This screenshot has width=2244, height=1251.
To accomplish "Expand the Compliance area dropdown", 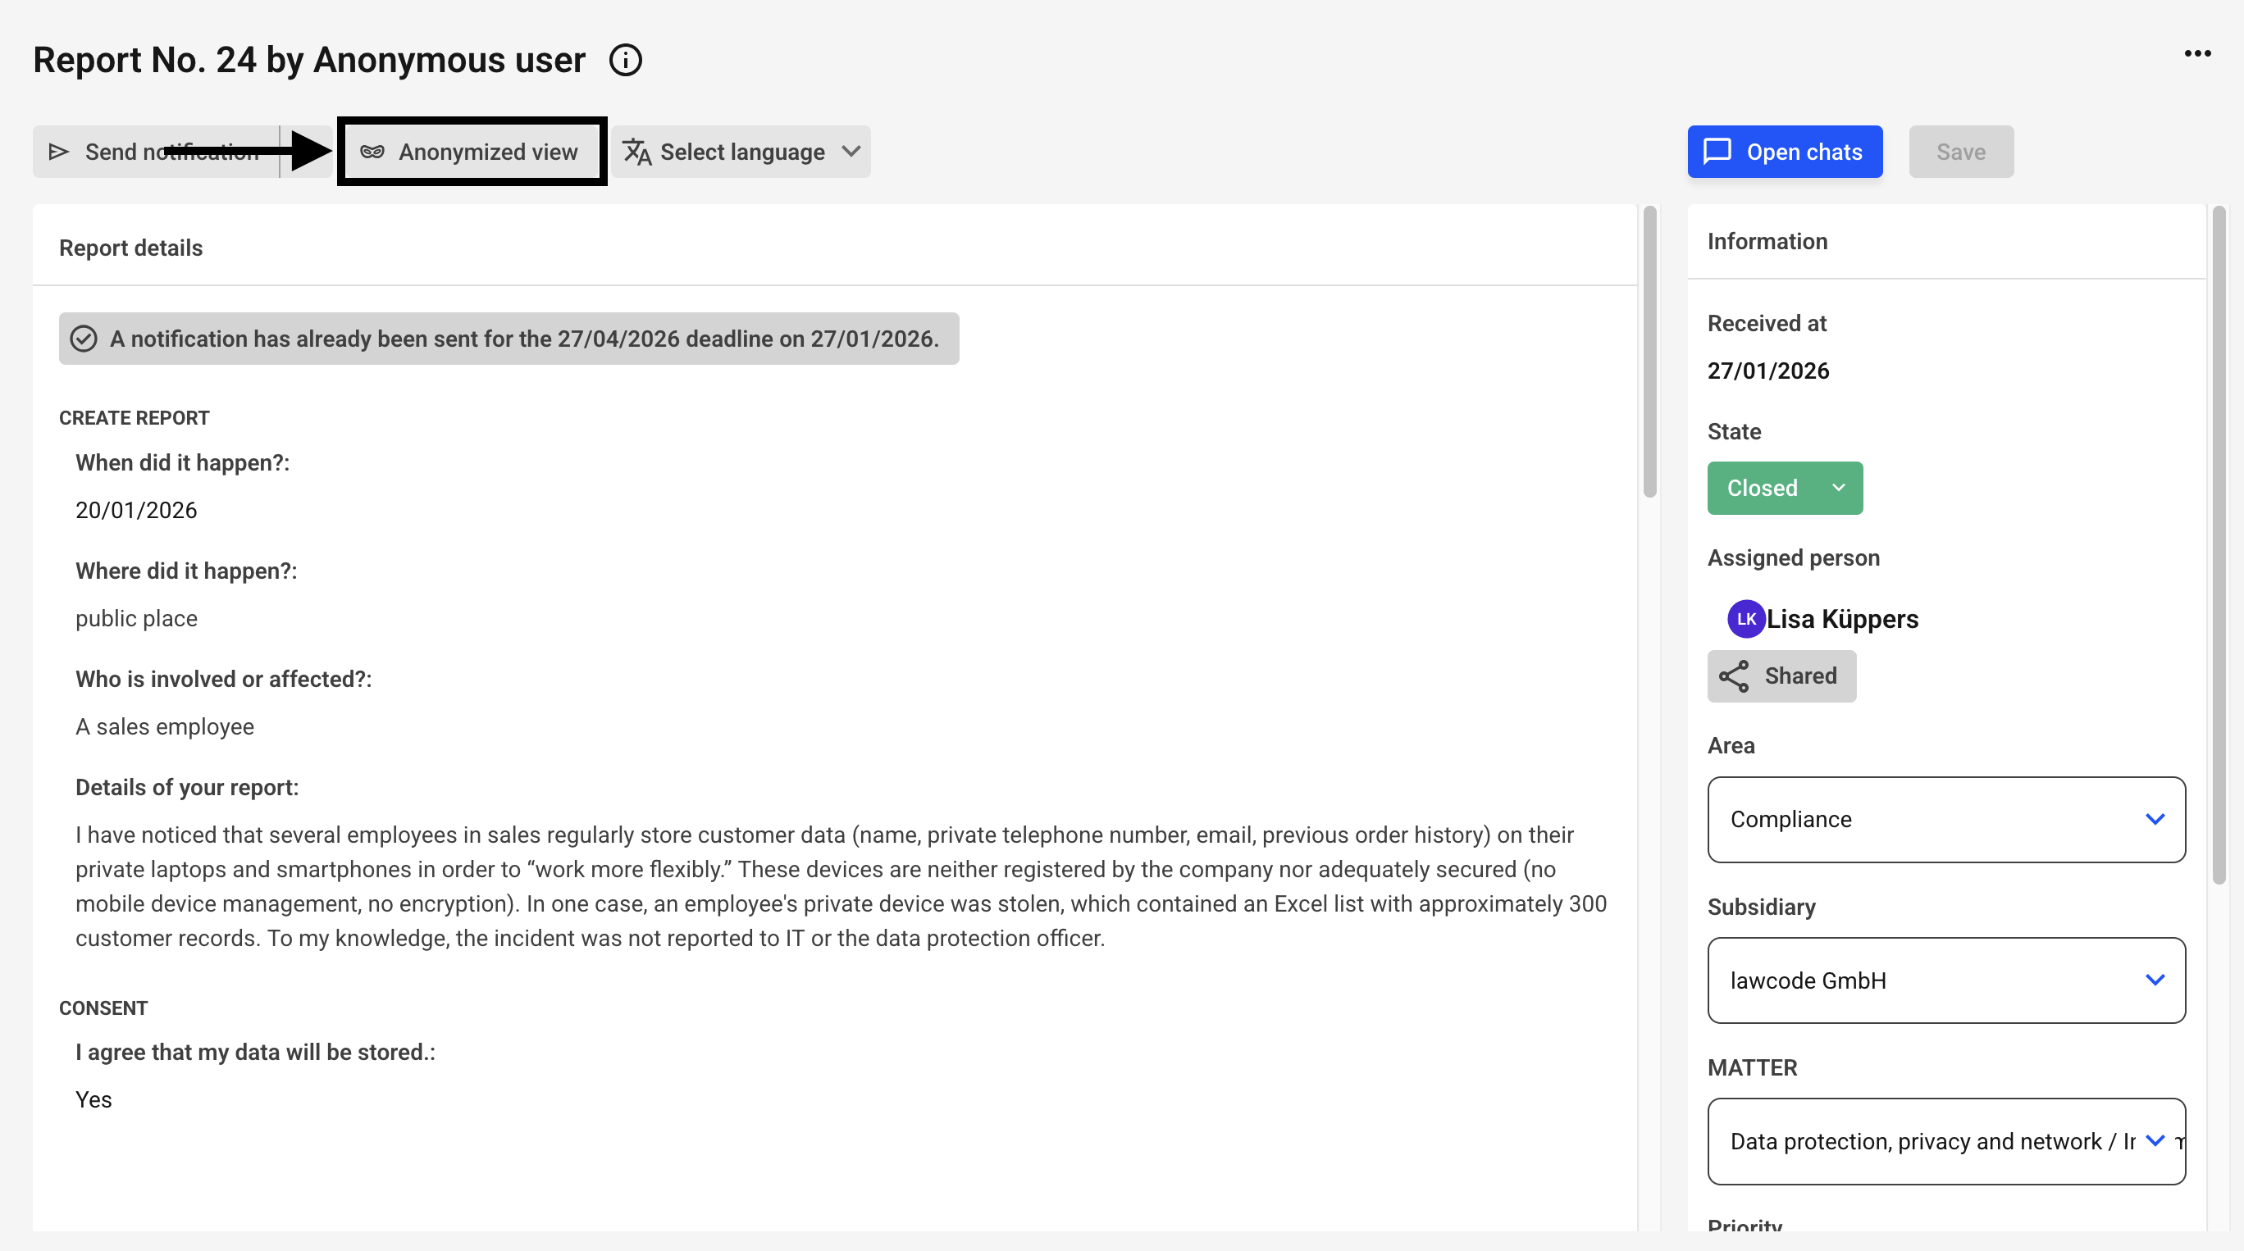I will [1945, 819].
